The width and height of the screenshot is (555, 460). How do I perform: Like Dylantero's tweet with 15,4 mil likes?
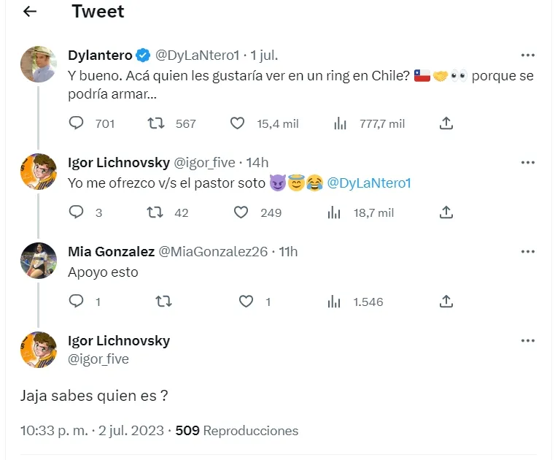(237, 123)
